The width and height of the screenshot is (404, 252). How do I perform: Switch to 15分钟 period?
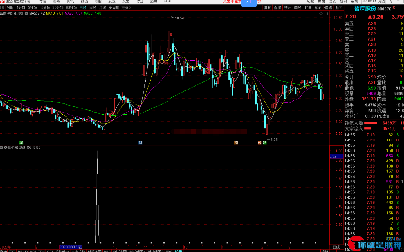[x=44, y=8]
